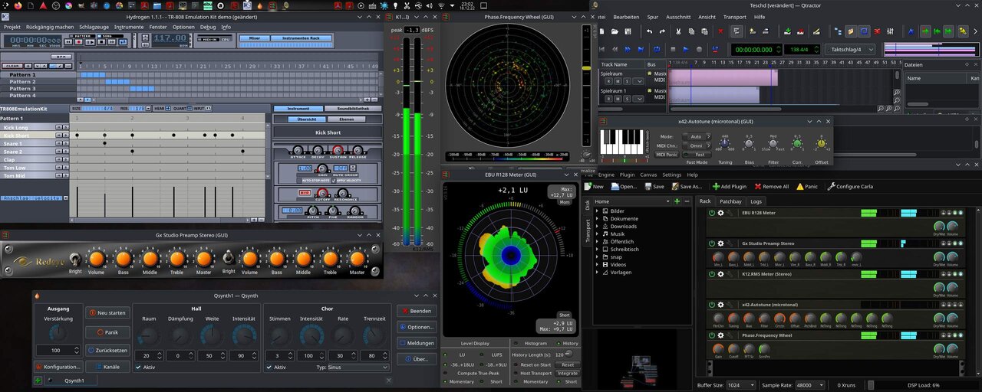Expand the Dokumente folder in Carla file tree

tap(598, 219)
